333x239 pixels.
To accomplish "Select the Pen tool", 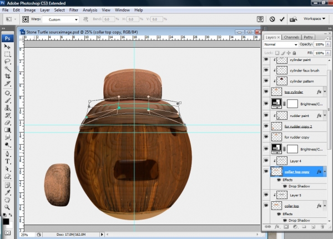I will [x=7, y=154].
